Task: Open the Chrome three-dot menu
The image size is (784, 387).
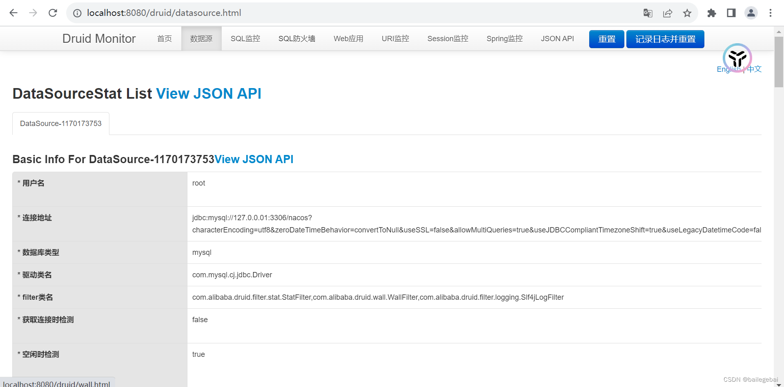Action: (771, 13)
